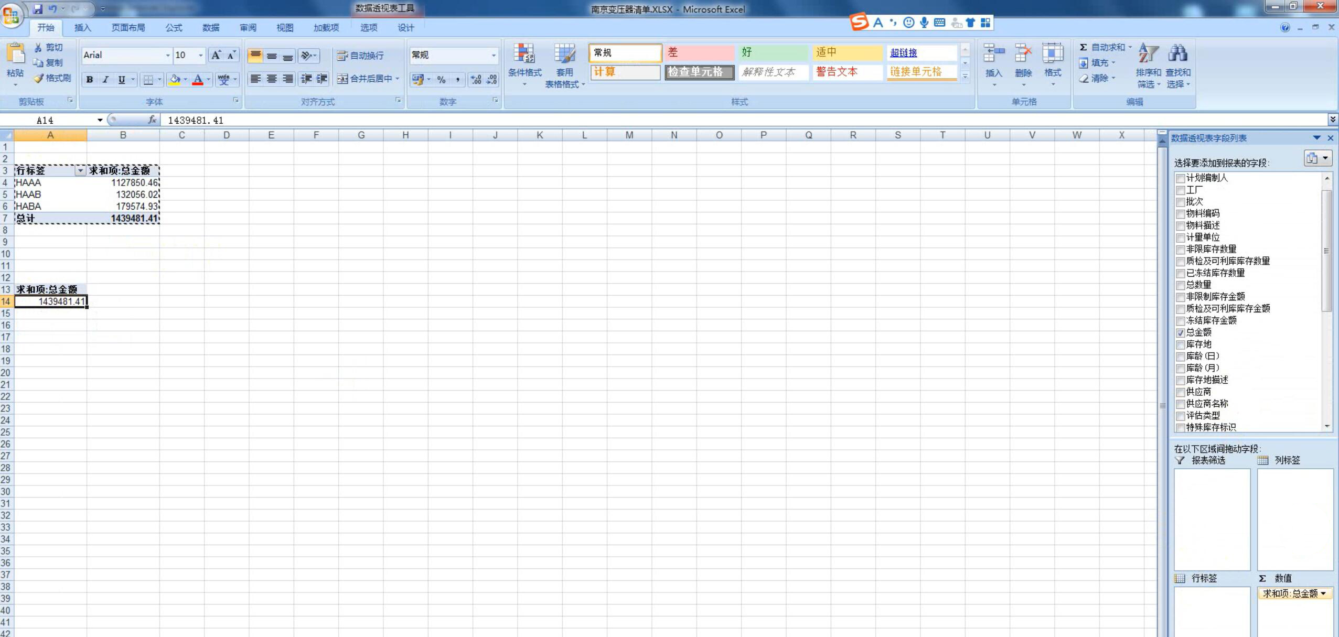The height and width of the screenshot is (637, 1339).
Task: Click the Increase Font Size icon
Action: tap(216, 55)
